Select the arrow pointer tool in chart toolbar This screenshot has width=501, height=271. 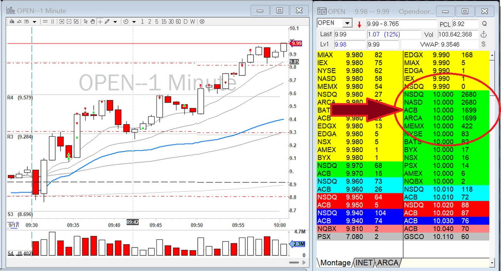(86, 22)
